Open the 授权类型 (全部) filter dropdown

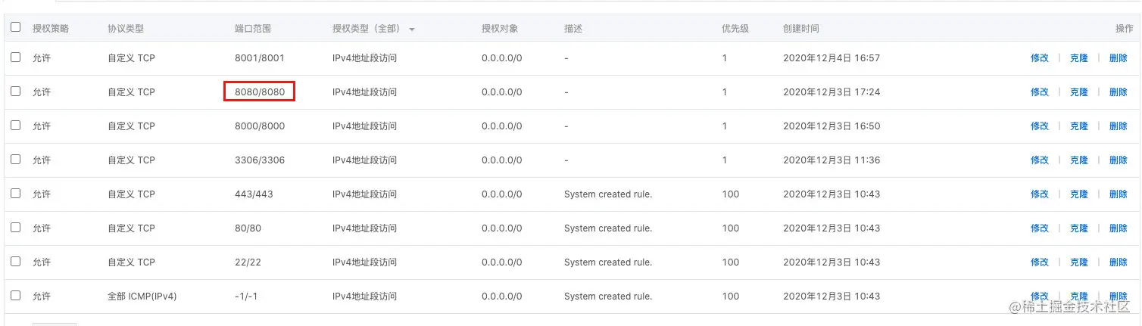coord(412,29)
